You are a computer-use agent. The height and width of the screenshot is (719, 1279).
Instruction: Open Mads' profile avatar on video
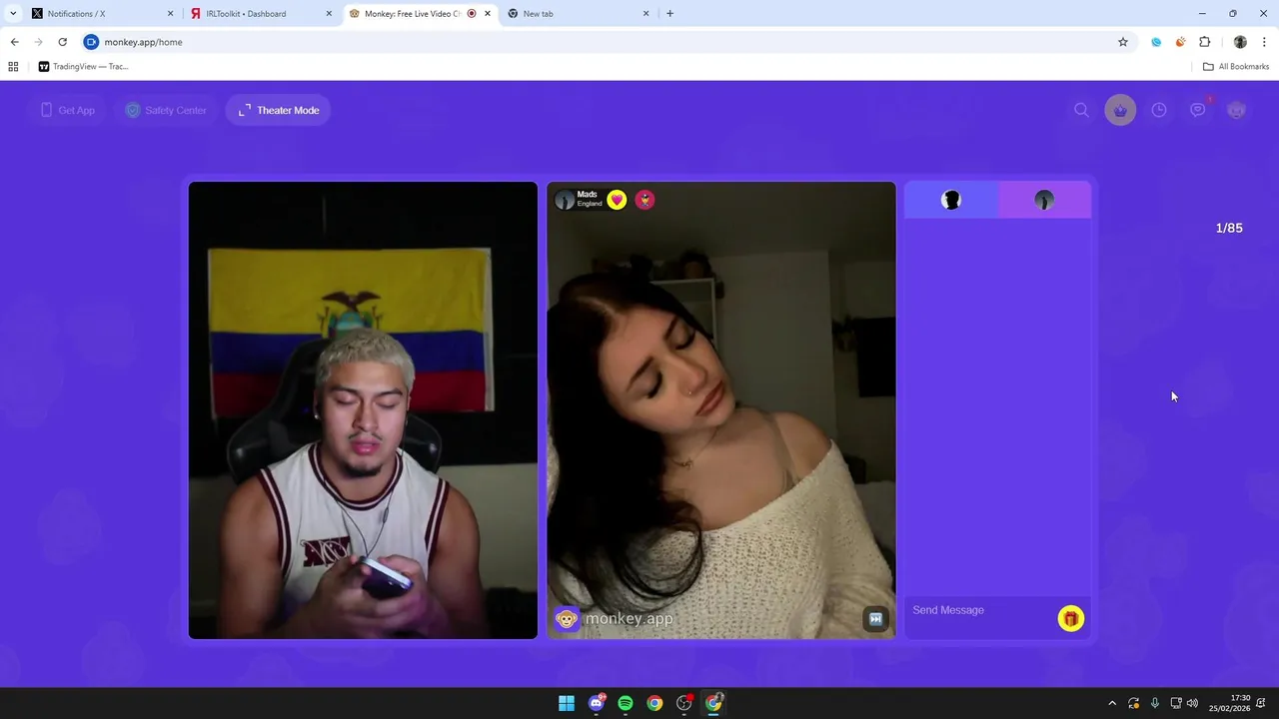click(x=565, y=200)
